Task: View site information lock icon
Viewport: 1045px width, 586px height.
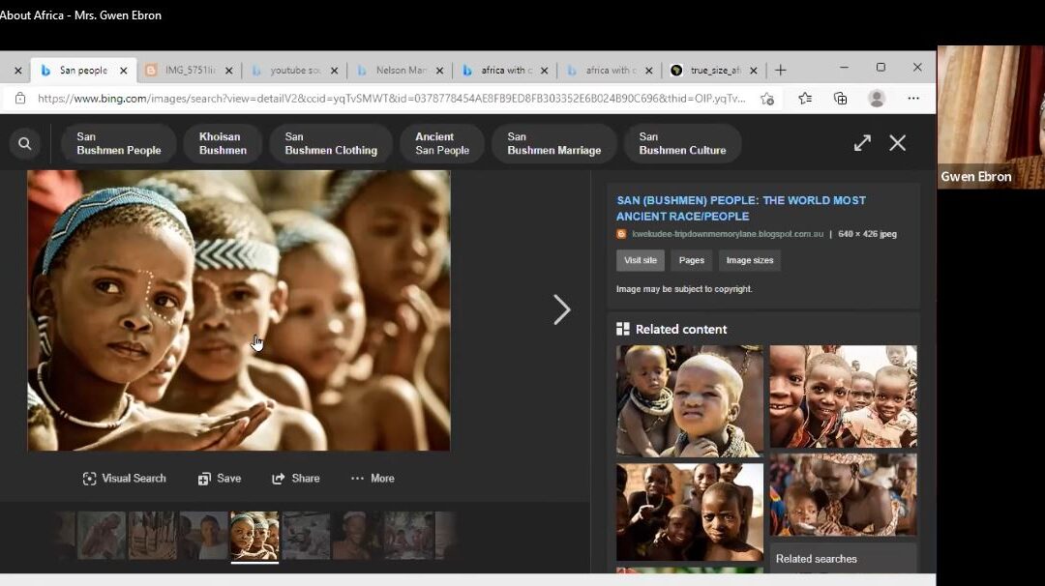Action: (20, 99)
